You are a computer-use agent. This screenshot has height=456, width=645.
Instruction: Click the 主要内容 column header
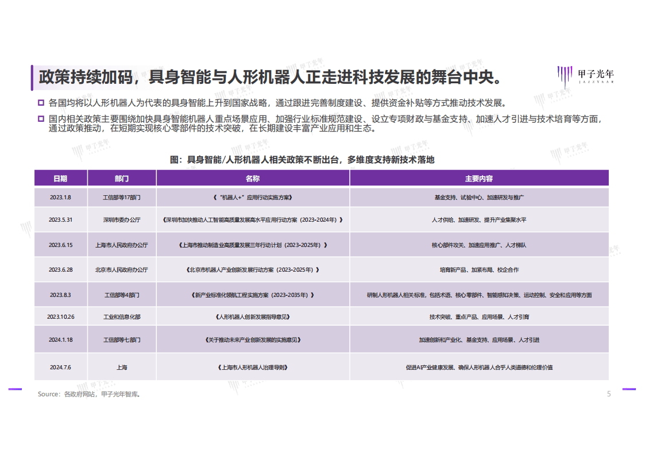[x=478, y=178]
